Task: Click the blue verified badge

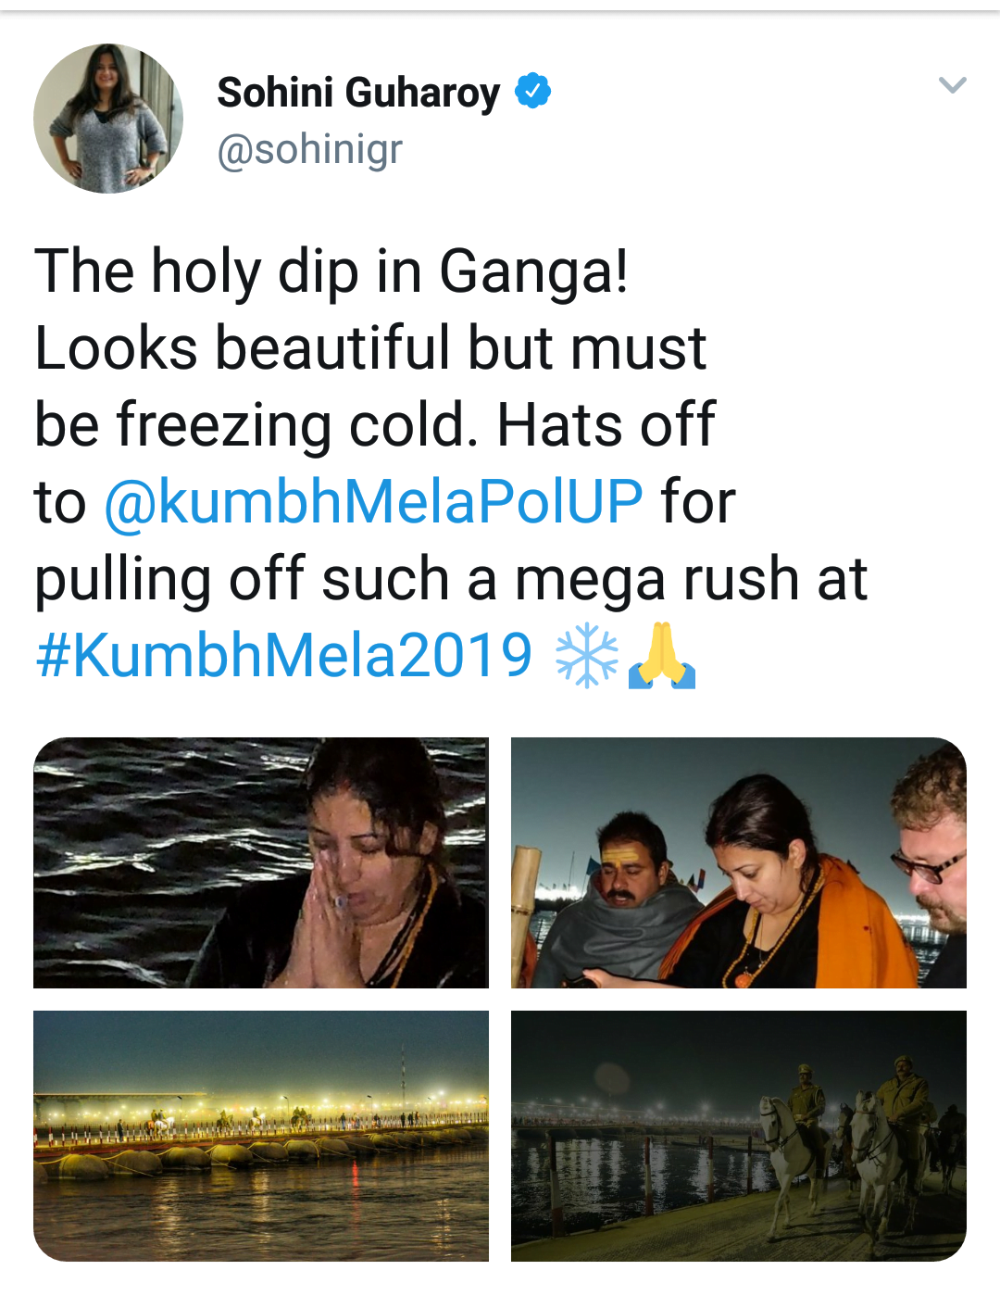Action: point(532,91)
